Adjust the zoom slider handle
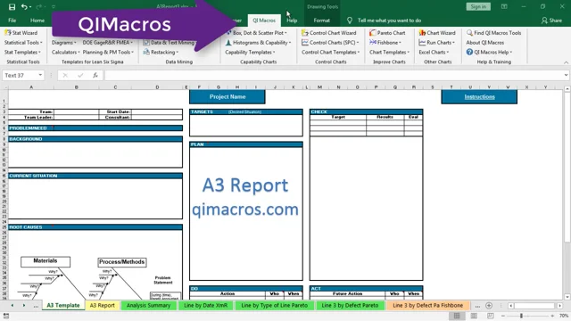The image size is (571, 321). [521, 316]
